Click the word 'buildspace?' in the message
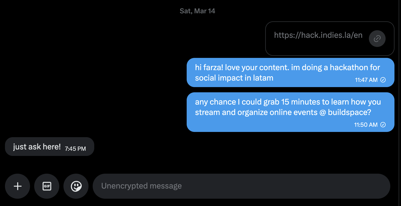This screenshot has height=206, width=401. (x=349, y=112)
